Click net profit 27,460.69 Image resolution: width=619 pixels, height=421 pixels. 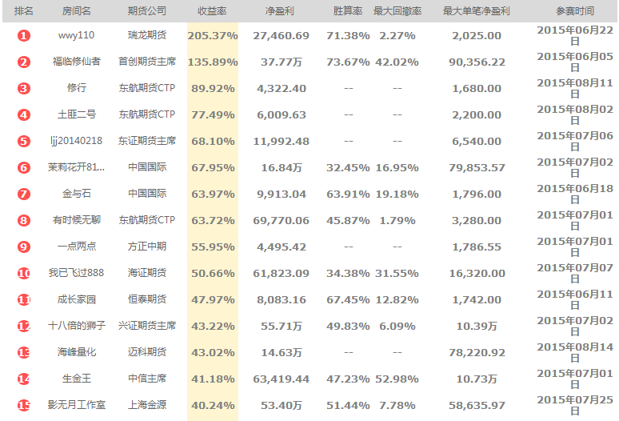281,36
